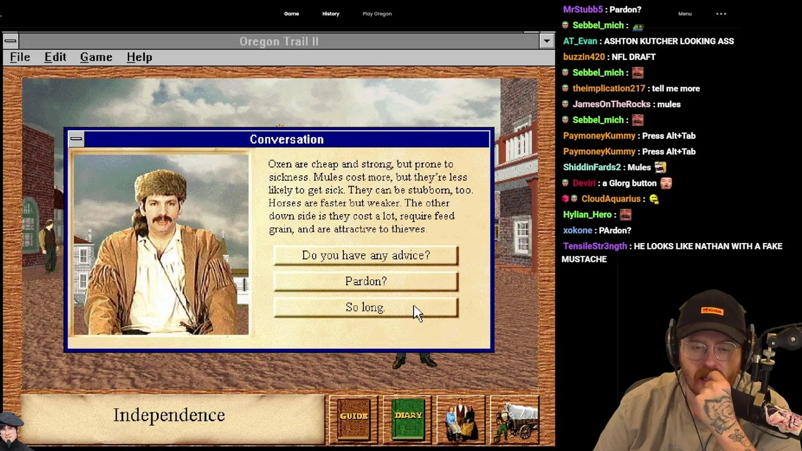Open the File menu
This screenshot has height=451, width=802.
(x=20, y=57)
